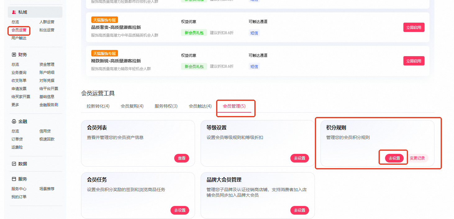Click 去设置 on 会员任务 card

click(180, 210)
